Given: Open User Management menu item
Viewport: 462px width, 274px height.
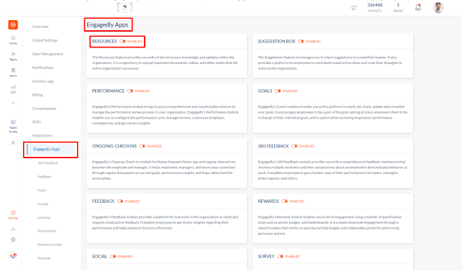Looking at the screenshot, I should [47, 54].
